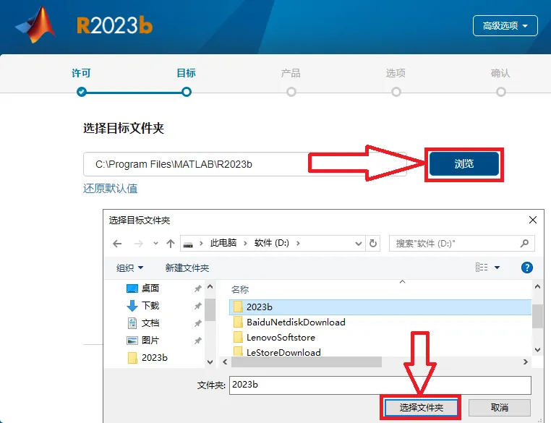Click the 产品 step circle marker
551x423 pixels.
click(x=291, y=92)
